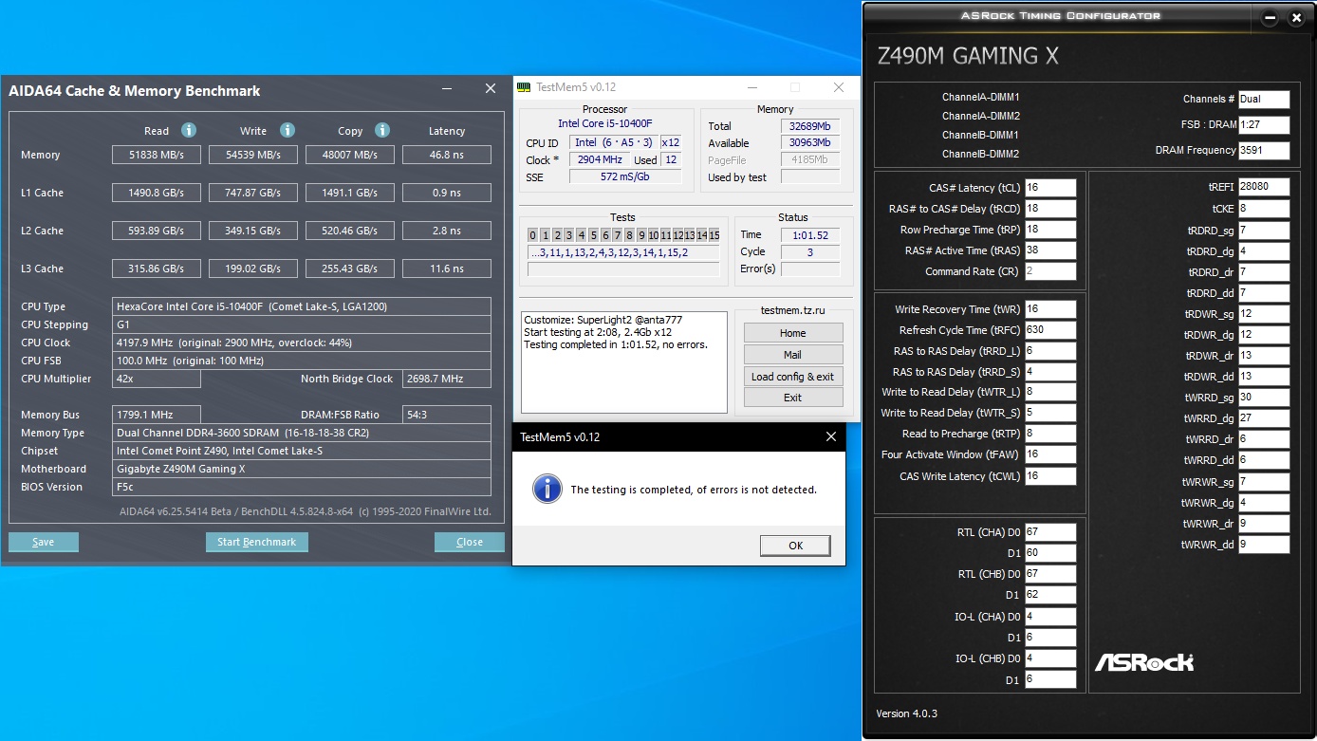The height and width of the screenshot is (741, 1317).
Task: Select the Row Precharge Time (tRP) field
Action: click(x=1050, y=230)
